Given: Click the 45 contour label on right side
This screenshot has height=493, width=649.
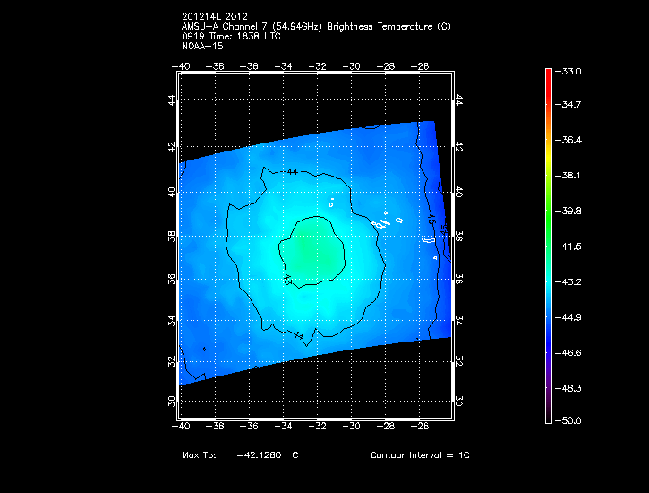Looking at the screenshot, I should coord(431,218).
